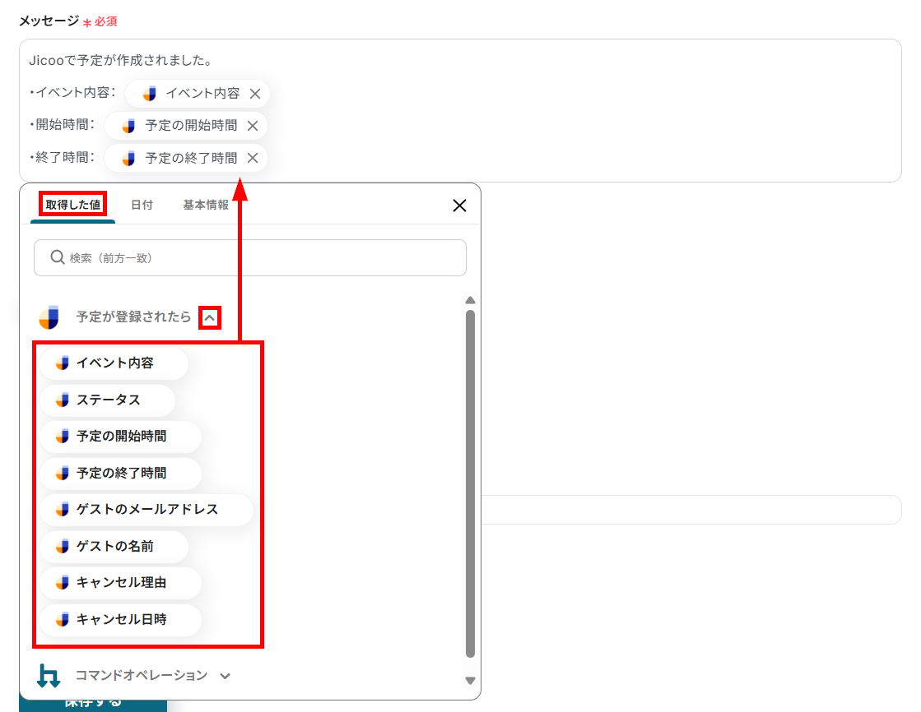Click the text Jicooで予定が作成されました。

[120, 61]
